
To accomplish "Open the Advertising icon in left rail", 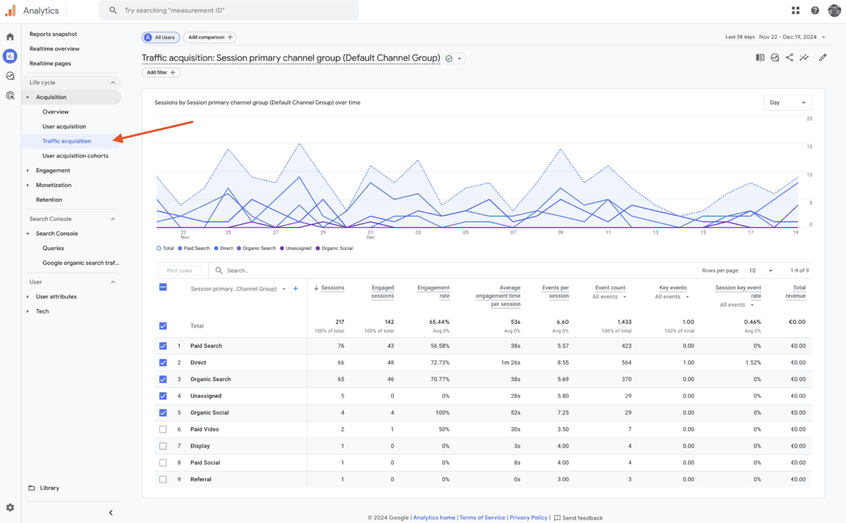I will [10, 95].
